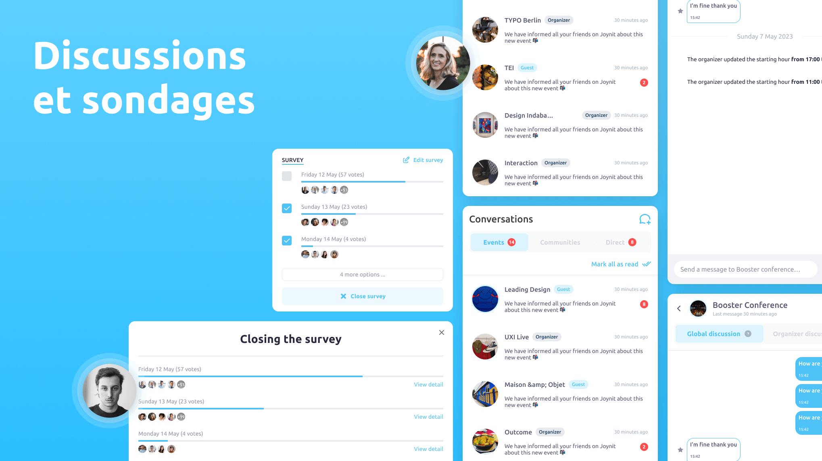Click the close X icon on survey modal
The height and width of the screenshot is (461, 822).
pos(442,332)
